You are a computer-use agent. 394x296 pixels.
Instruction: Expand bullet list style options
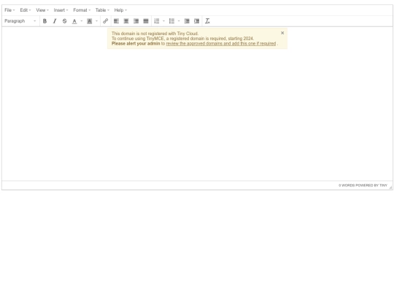179,21
